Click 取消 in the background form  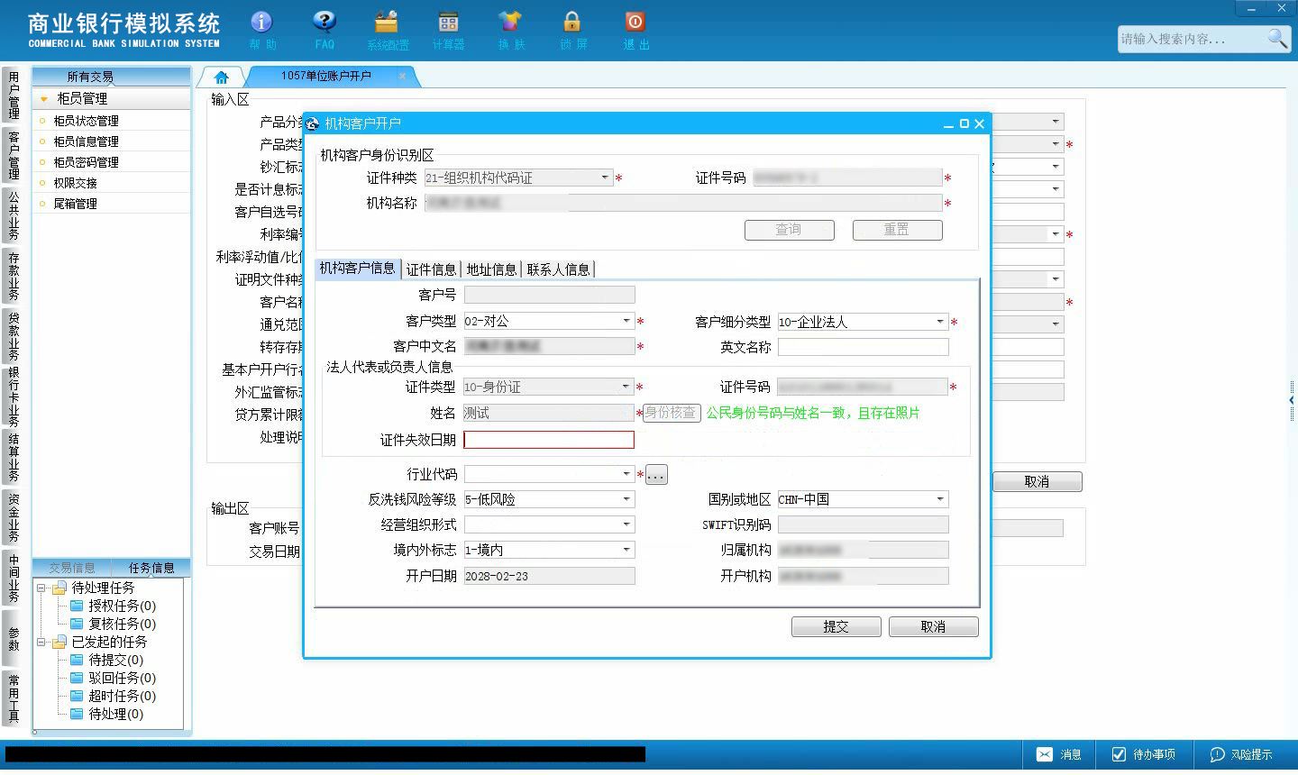click(1037, 482)
